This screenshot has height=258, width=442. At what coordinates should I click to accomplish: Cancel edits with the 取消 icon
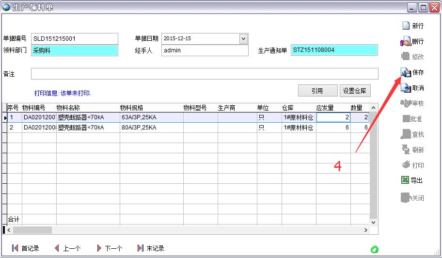(406, 88)
